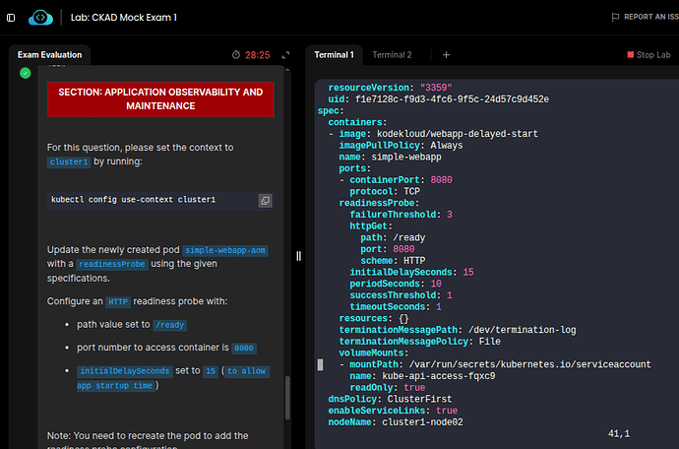
Task: Click the Lab: CKAD Mock Exam 1 title
Action: (x=137, y=18)
